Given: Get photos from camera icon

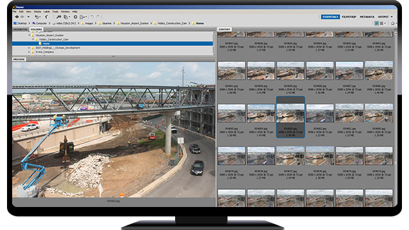Looking at the screenshot, I should tap(59, 17).
